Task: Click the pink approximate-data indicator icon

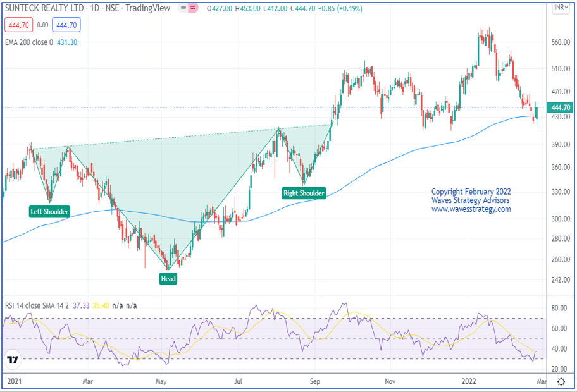Action: (193, 8)
